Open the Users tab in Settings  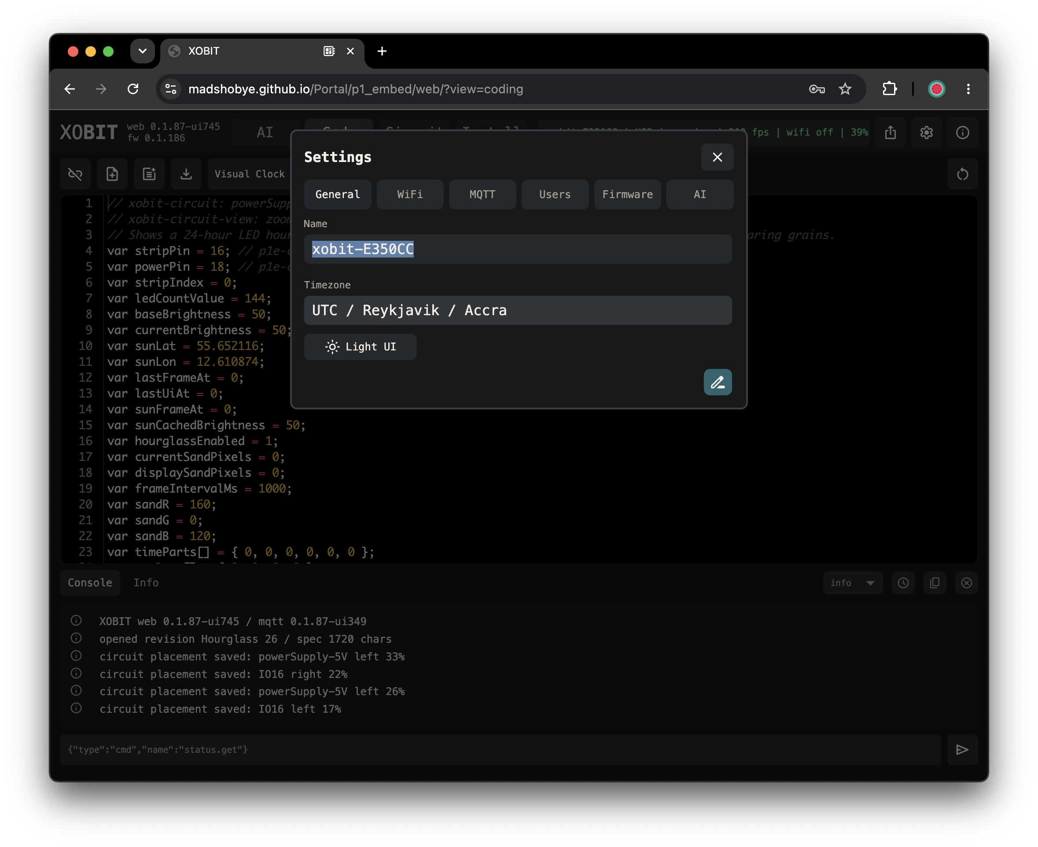pos(555,194)
